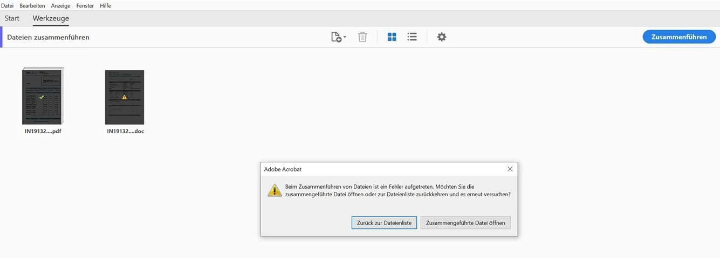Open the Fenster menu
The width and height of the screenshot is (720, 258).
[85, 5]
